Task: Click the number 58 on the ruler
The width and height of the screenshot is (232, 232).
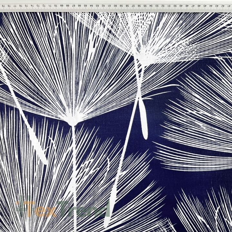Action: (x=127, y=6)
